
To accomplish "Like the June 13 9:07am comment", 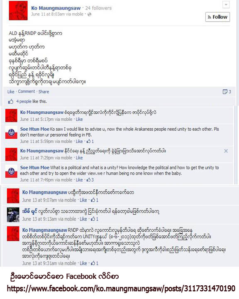I will (x=83, y=200).
